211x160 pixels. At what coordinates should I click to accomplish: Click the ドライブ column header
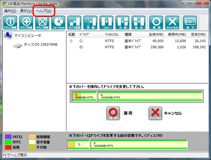click(x=91, y=35)
